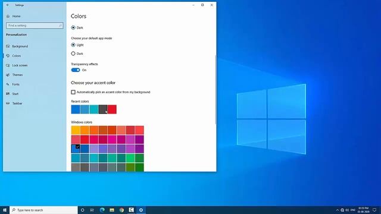Pick the red swatch in Recent colors
381x214 pixels.
(112, 109)
